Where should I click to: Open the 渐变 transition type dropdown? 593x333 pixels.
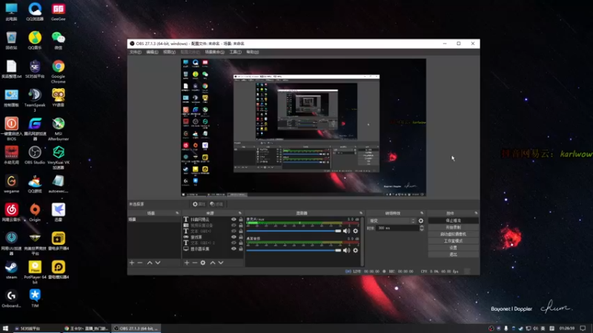(x=392, y=221)
